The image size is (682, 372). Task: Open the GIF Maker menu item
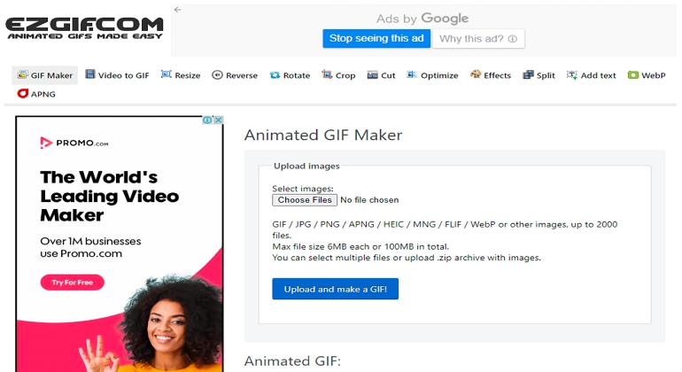[45, 75]
